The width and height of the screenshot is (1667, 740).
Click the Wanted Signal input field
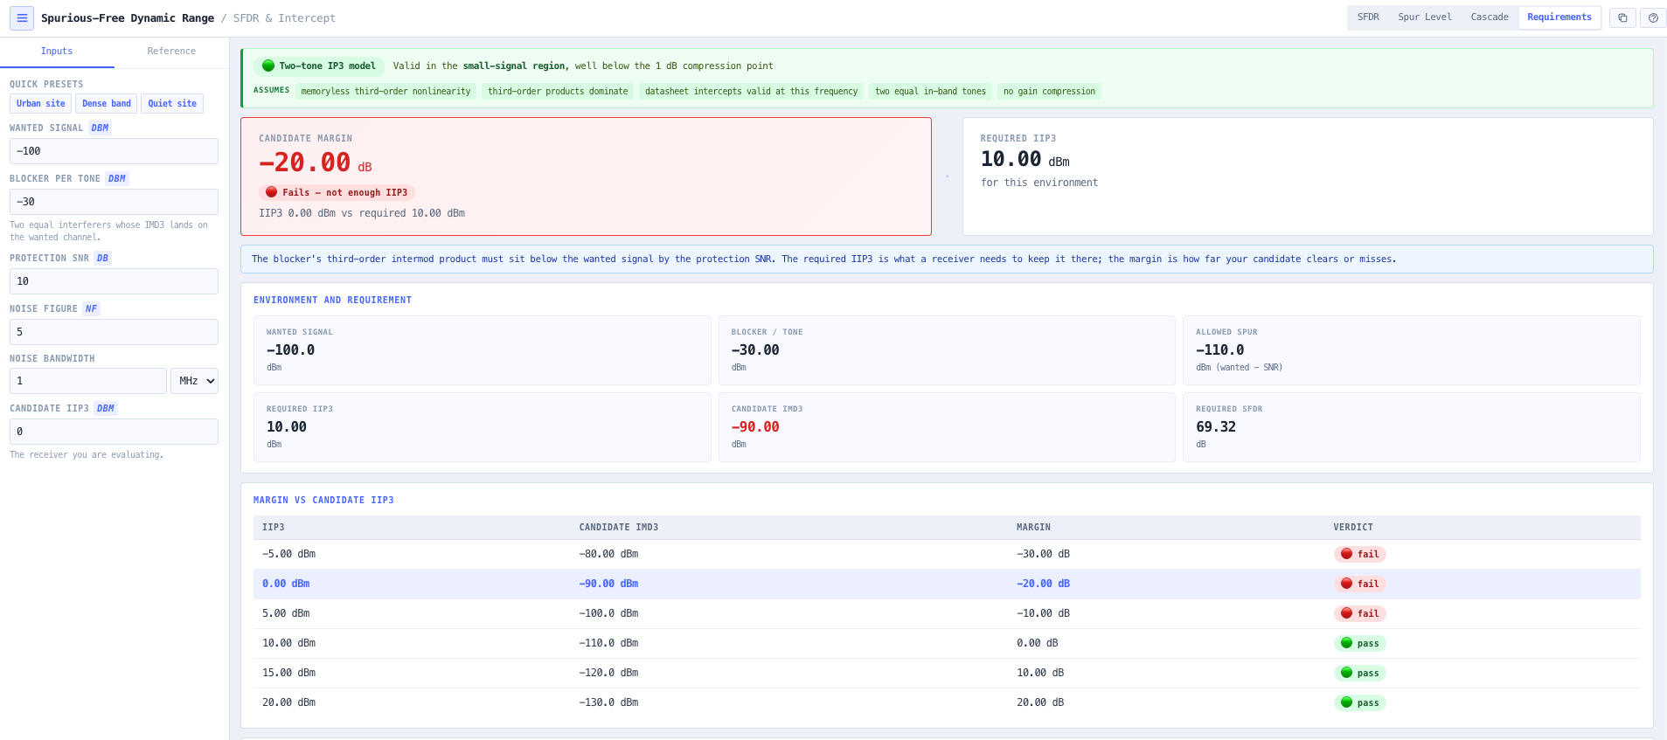click(x=114, y=151)
